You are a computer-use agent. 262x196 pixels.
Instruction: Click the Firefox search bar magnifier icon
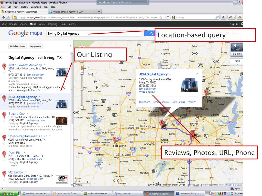(x=217, y=17)
